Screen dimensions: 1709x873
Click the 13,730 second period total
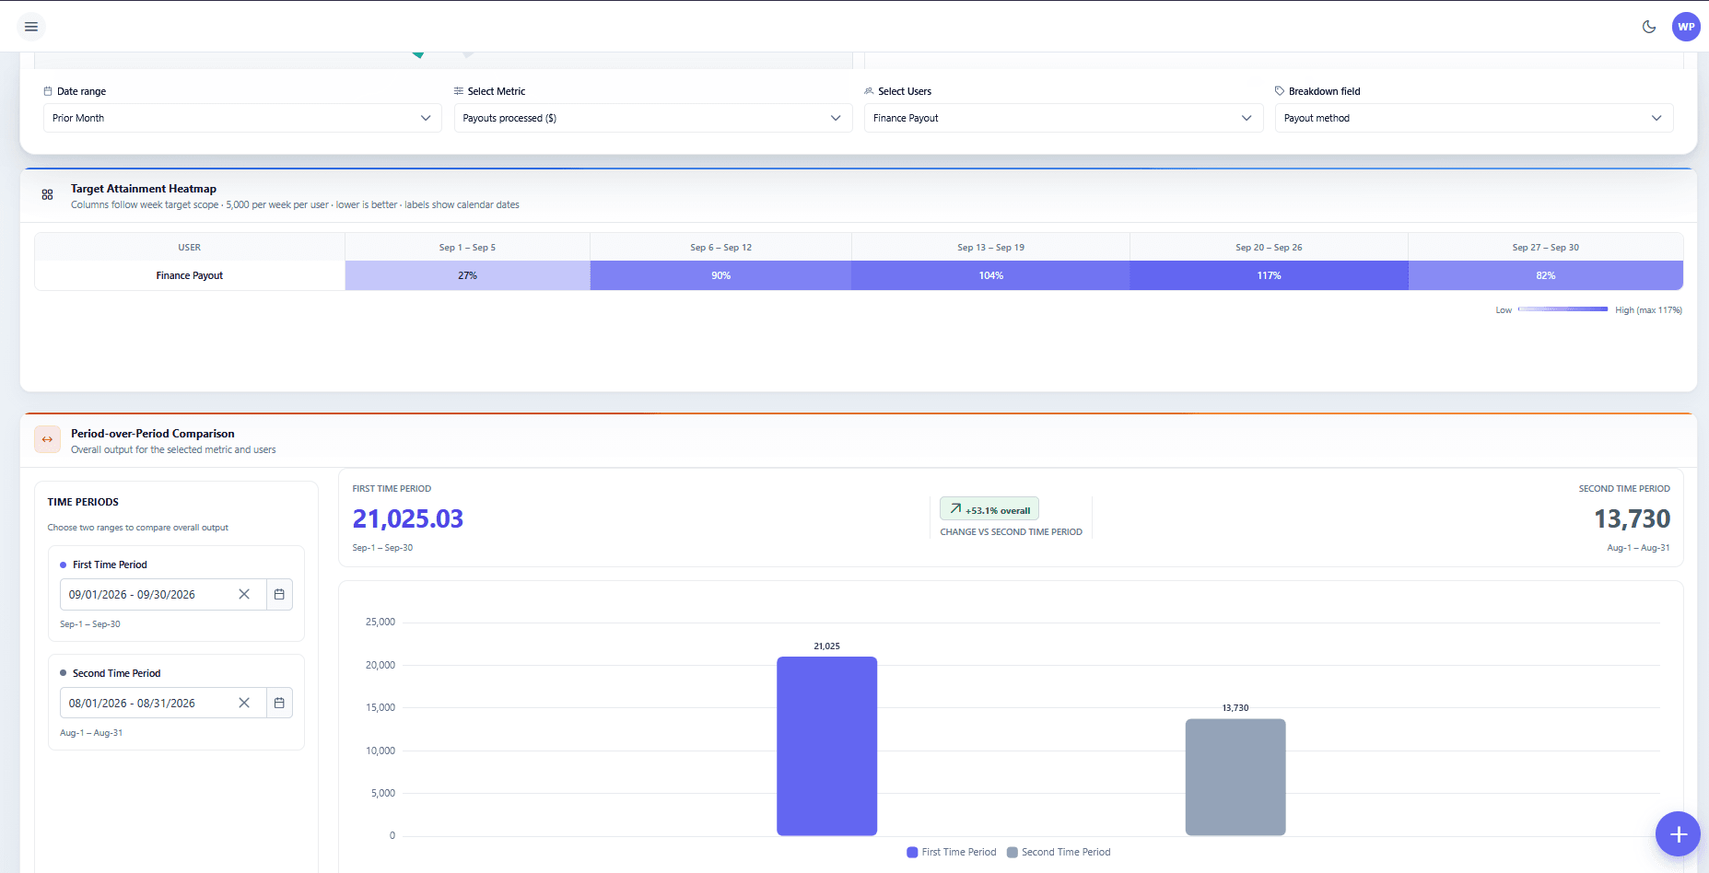point(1633,519)
